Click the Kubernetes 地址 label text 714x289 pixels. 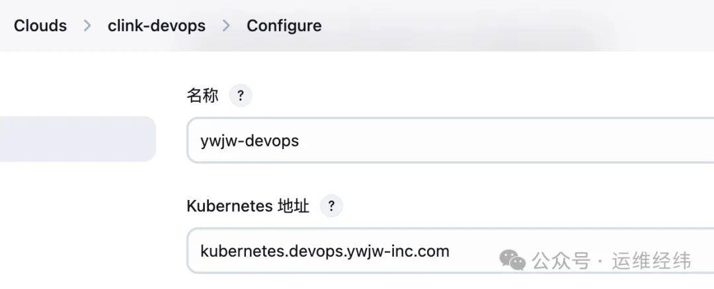click(x=248, y=207)
